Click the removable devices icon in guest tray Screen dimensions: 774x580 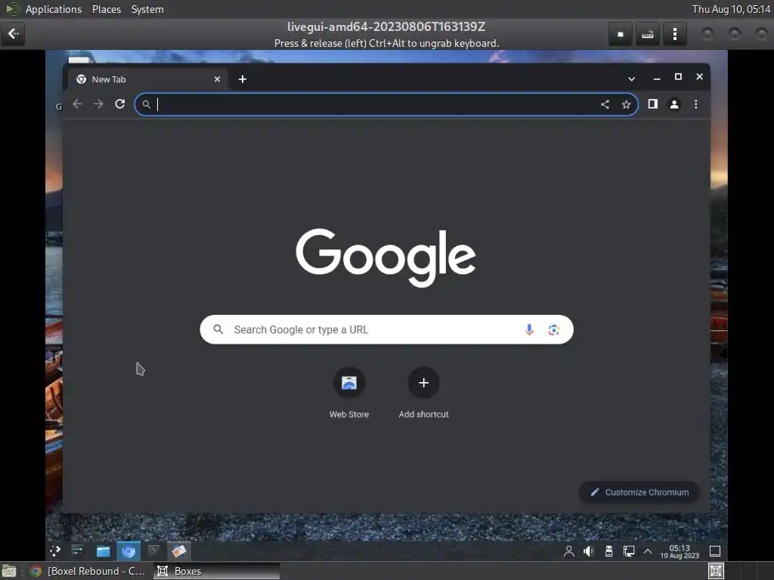pyautogui.click(x=608, y=551)
